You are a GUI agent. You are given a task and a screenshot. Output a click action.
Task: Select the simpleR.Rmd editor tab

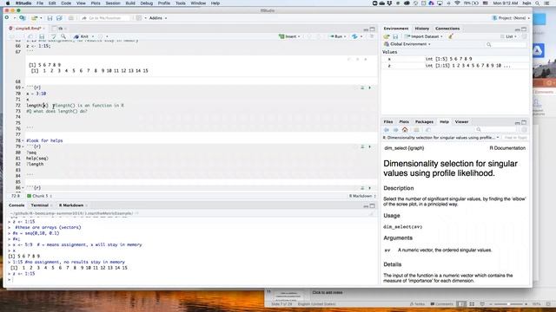27,29
